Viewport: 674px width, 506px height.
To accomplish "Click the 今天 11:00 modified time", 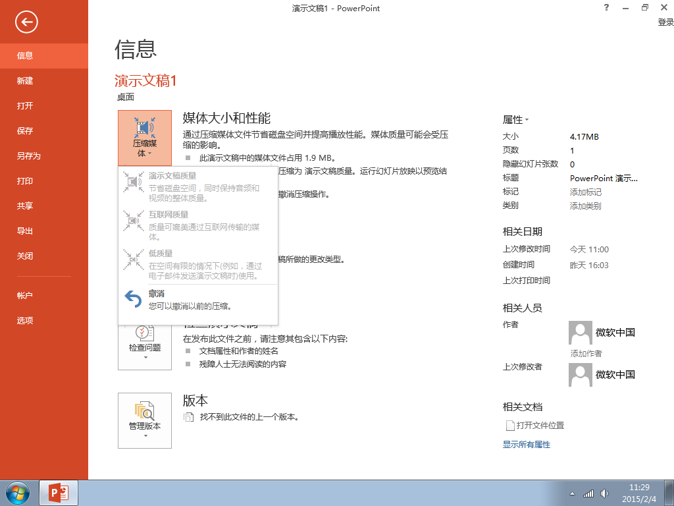I will (589, 250).
